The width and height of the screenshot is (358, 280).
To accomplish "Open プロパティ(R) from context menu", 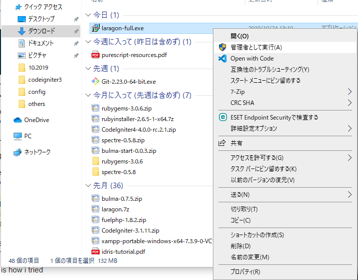I will (x=285, y=272).
